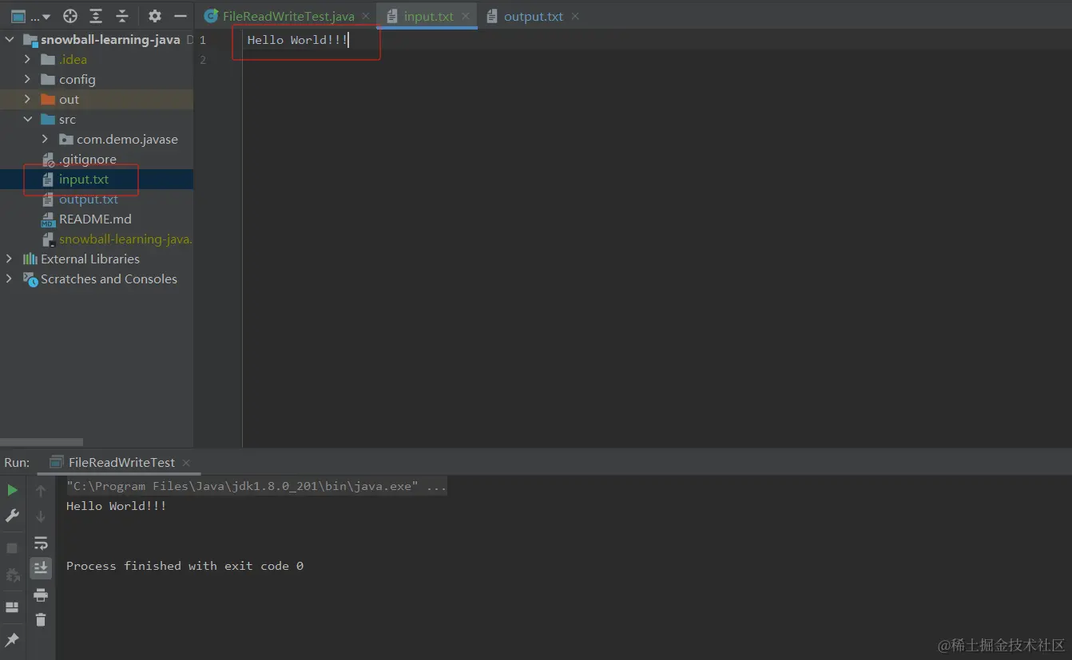Click the Print console output icon
Screen dimensions: 1072x660
click(41, 595)
